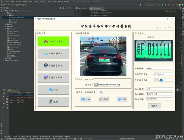Open 车辆出入记录 records page
The width and height of the screenshot is (184, 140).
coord(53,78)
